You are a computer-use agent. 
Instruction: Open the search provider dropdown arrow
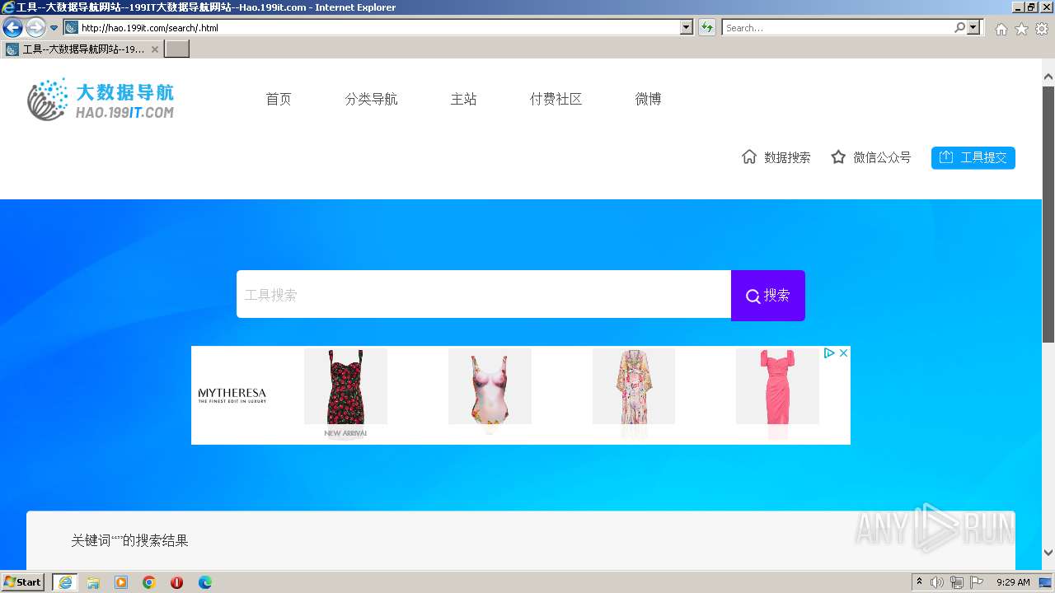point(974,28)
